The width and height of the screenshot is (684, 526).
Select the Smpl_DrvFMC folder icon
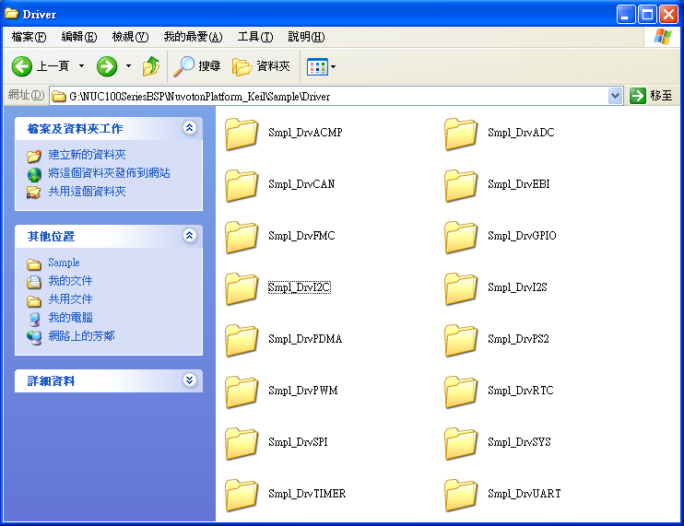[x=242, y=237]
